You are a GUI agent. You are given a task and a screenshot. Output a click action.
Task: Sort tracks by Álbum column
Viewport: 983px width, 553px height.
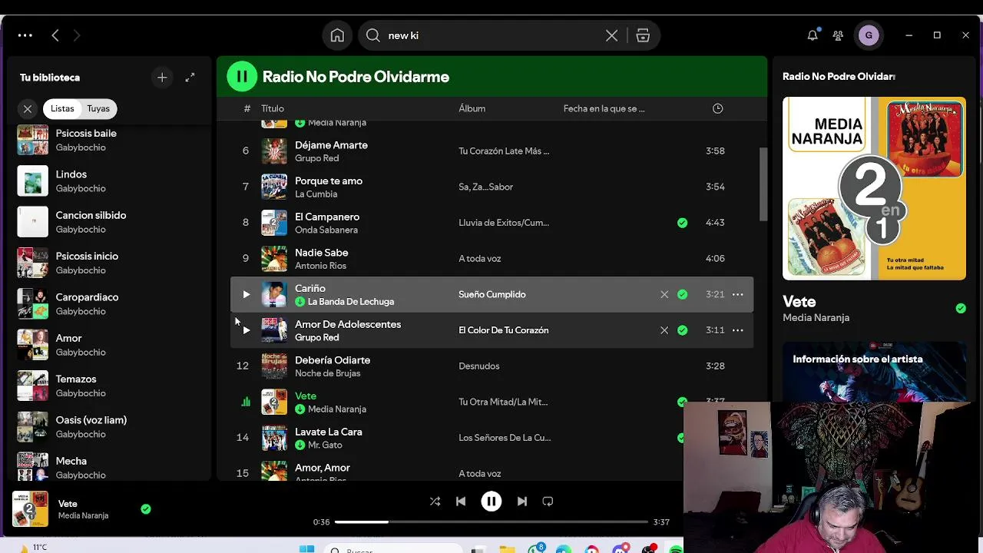472,108
